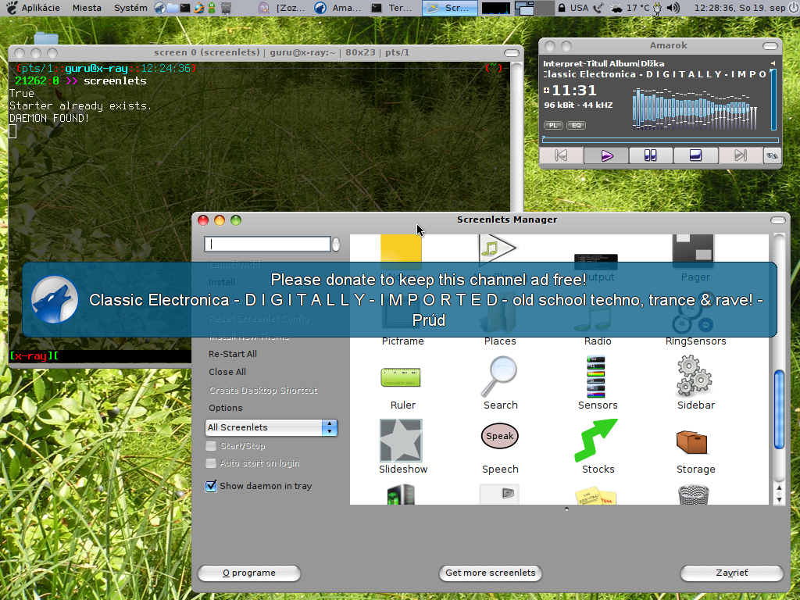800x600 pixels.
Task: Skip to next track in Amarok
Action: tap(741, 155)
